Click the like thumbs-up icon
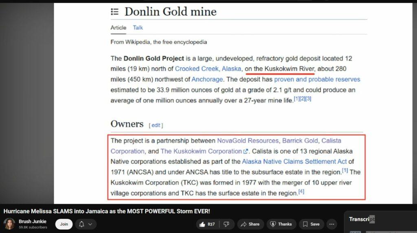This screenshot has width=417, height=233. tap(202, 224)
